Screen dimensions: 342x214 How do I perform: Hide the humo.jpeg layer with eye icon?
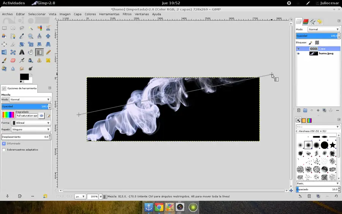coord(298,54)
